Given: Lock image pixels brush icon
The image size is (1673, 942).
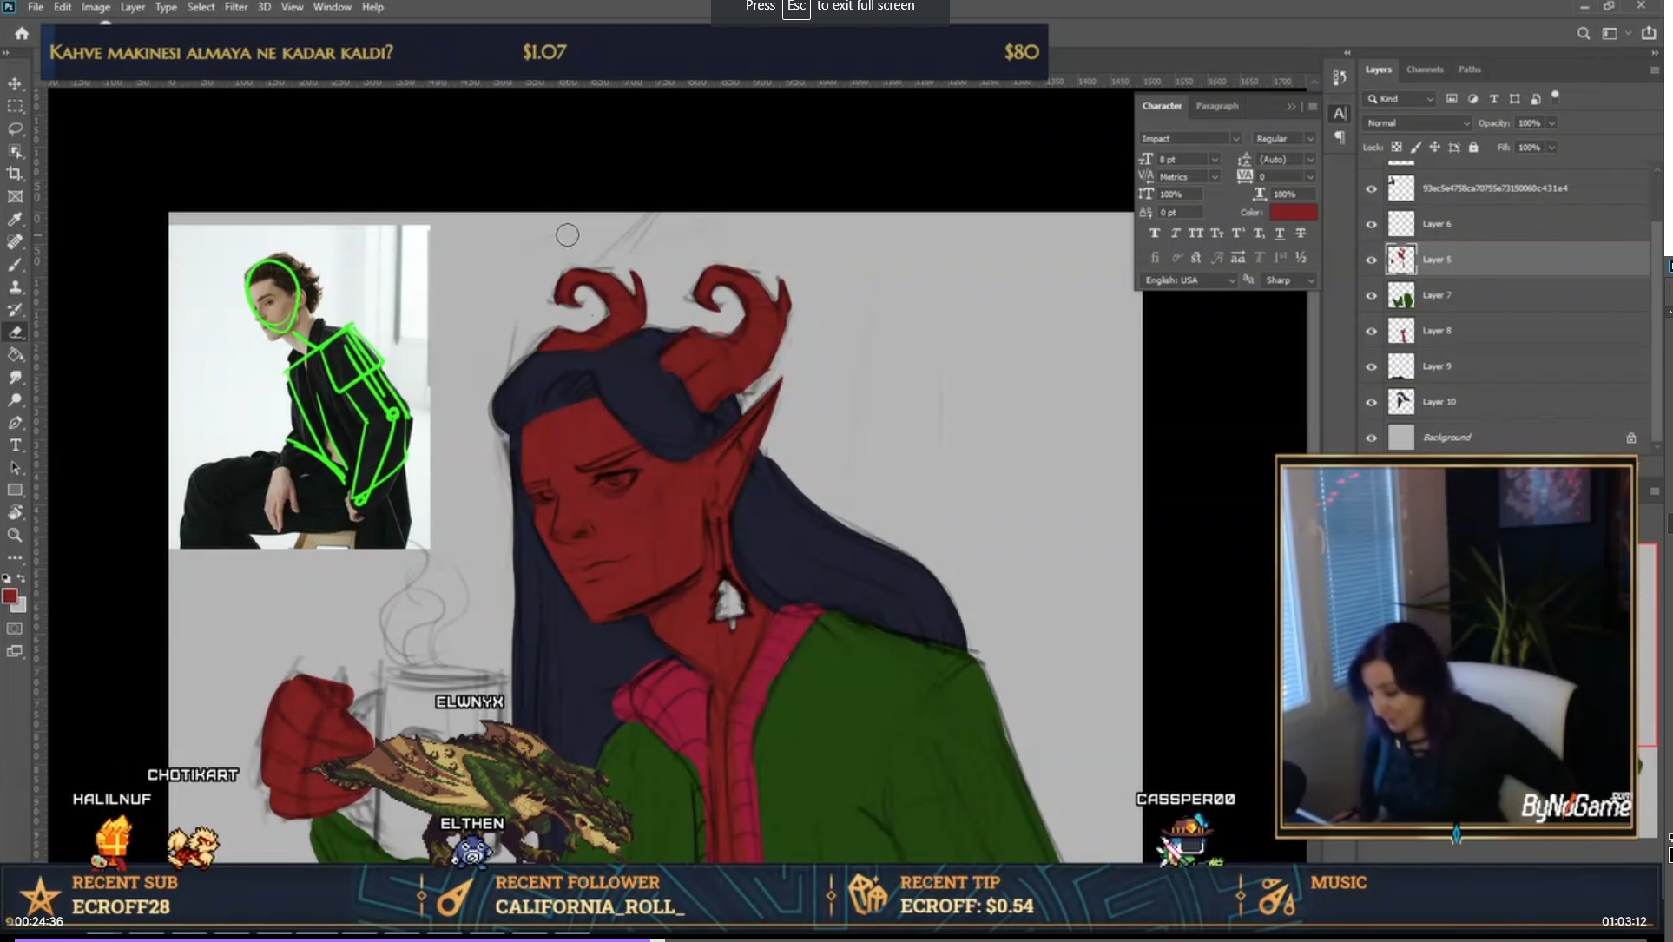Looking at the screenshot, I should pyautogui.click(x=1416, y=148).
